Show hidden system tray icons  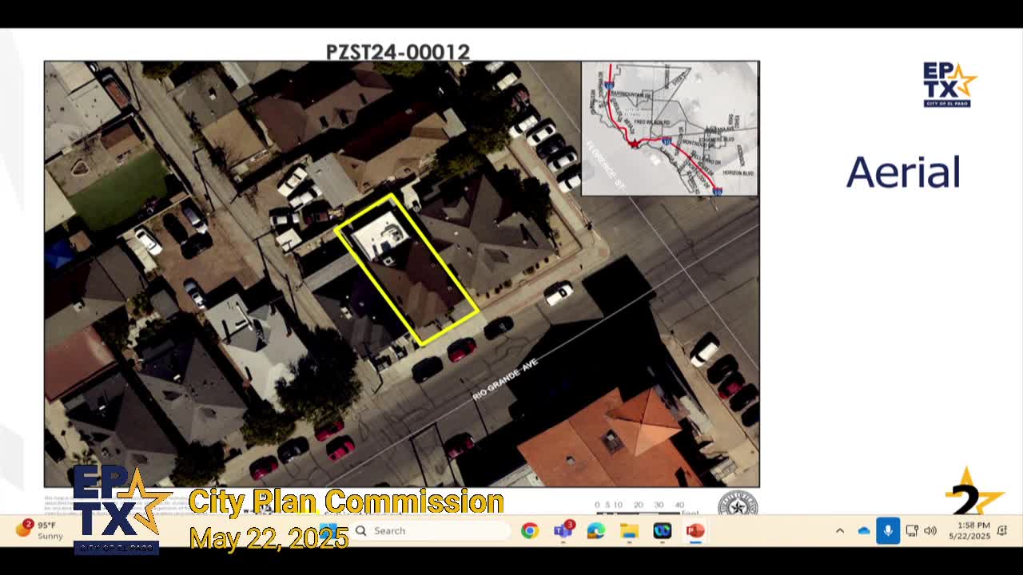[x=840, y=531]
